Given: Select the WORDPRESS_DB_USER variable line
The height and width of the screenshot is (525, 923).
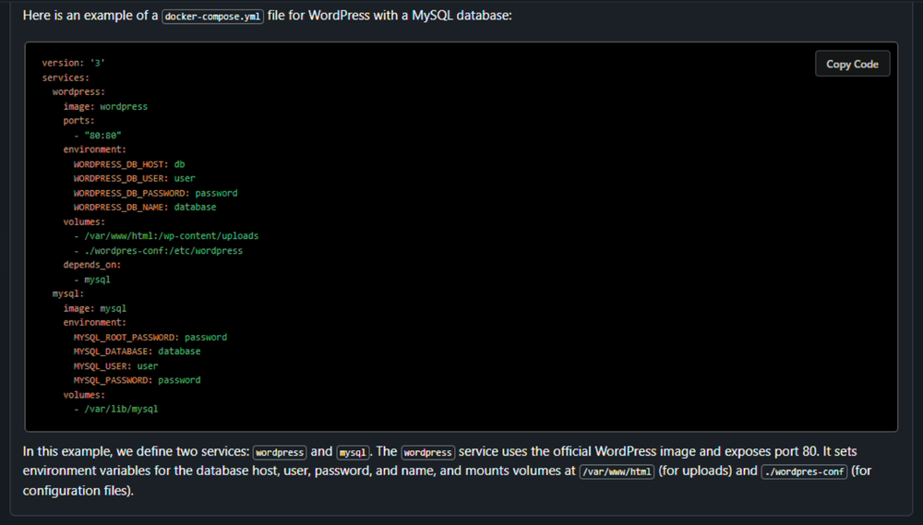Looking at the screenshot, I should coord(134,178).
